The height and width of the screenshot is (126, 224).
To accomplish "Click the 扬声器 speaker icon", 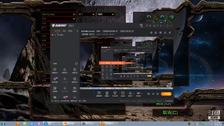I will pyautogui.click(x=138, y=93).
